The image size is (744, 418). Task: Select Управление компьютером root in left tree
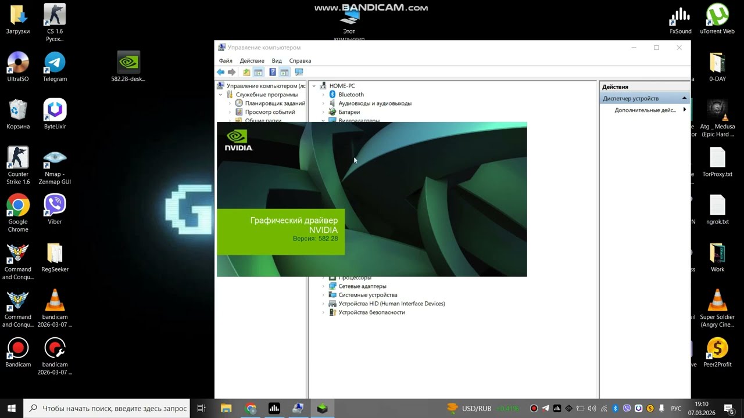[x=266, y=86]
